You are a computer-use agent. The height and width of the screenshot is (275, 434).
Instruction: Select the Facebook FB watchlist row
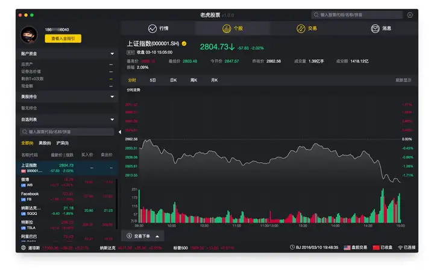coord(67,197)
